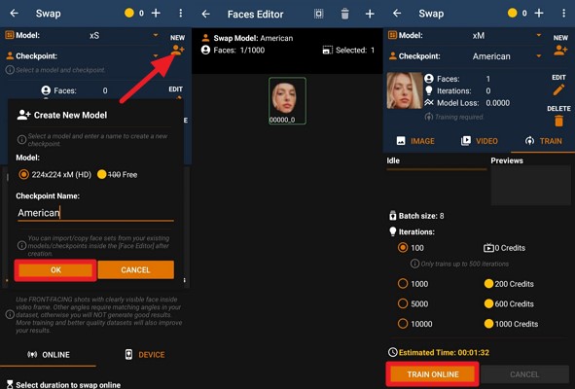
Task: Tap the greyed CANCEL button next to TRAIN ONLINE
Action: point(524,374)
